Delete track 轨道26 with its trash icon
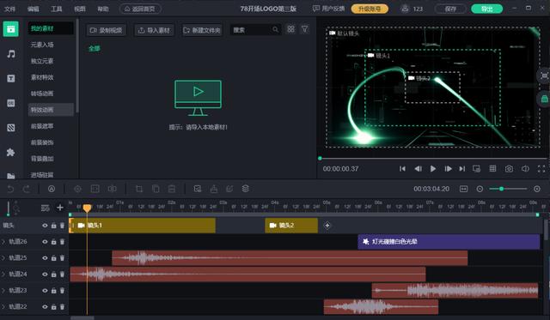This screenshot has width=550, height=320. click(62, 242)
